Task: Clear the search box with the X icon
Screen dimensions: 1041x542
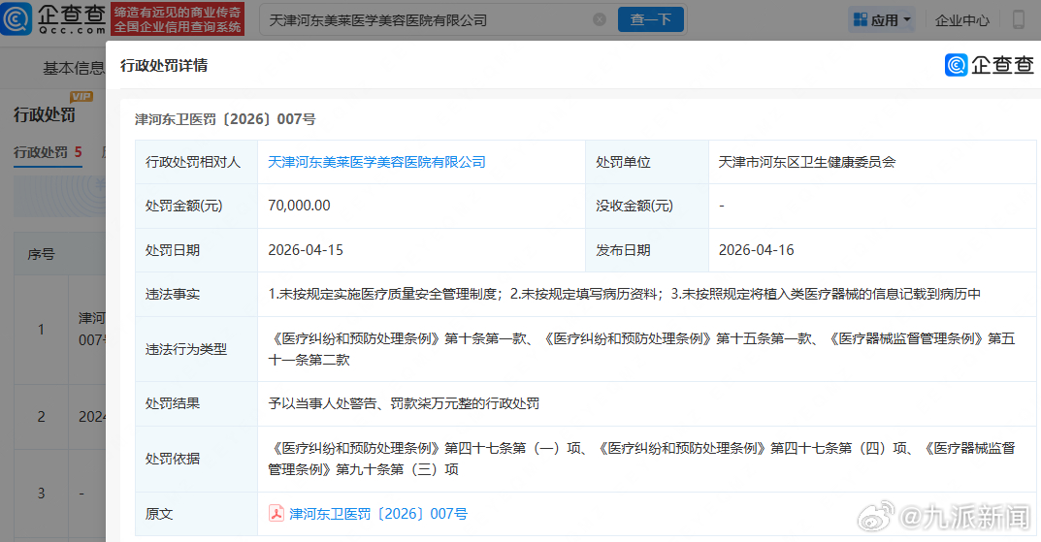Action: 600,19
